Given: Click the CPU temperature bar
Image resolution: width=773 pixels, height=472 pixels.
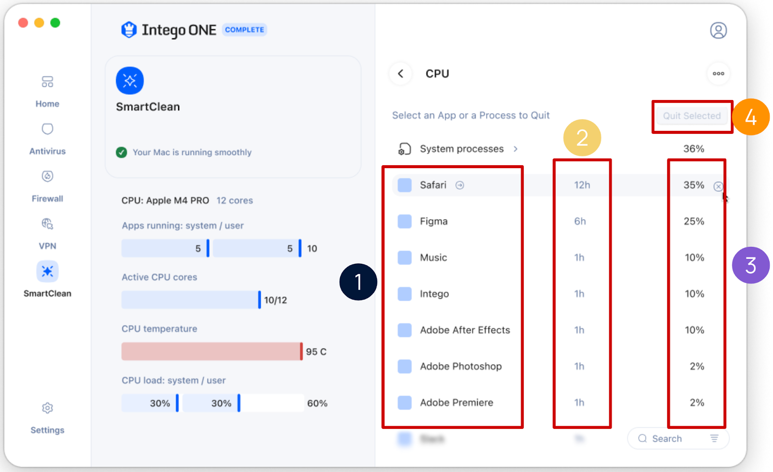Looking at the screenshot, I should tap(212, 351).
